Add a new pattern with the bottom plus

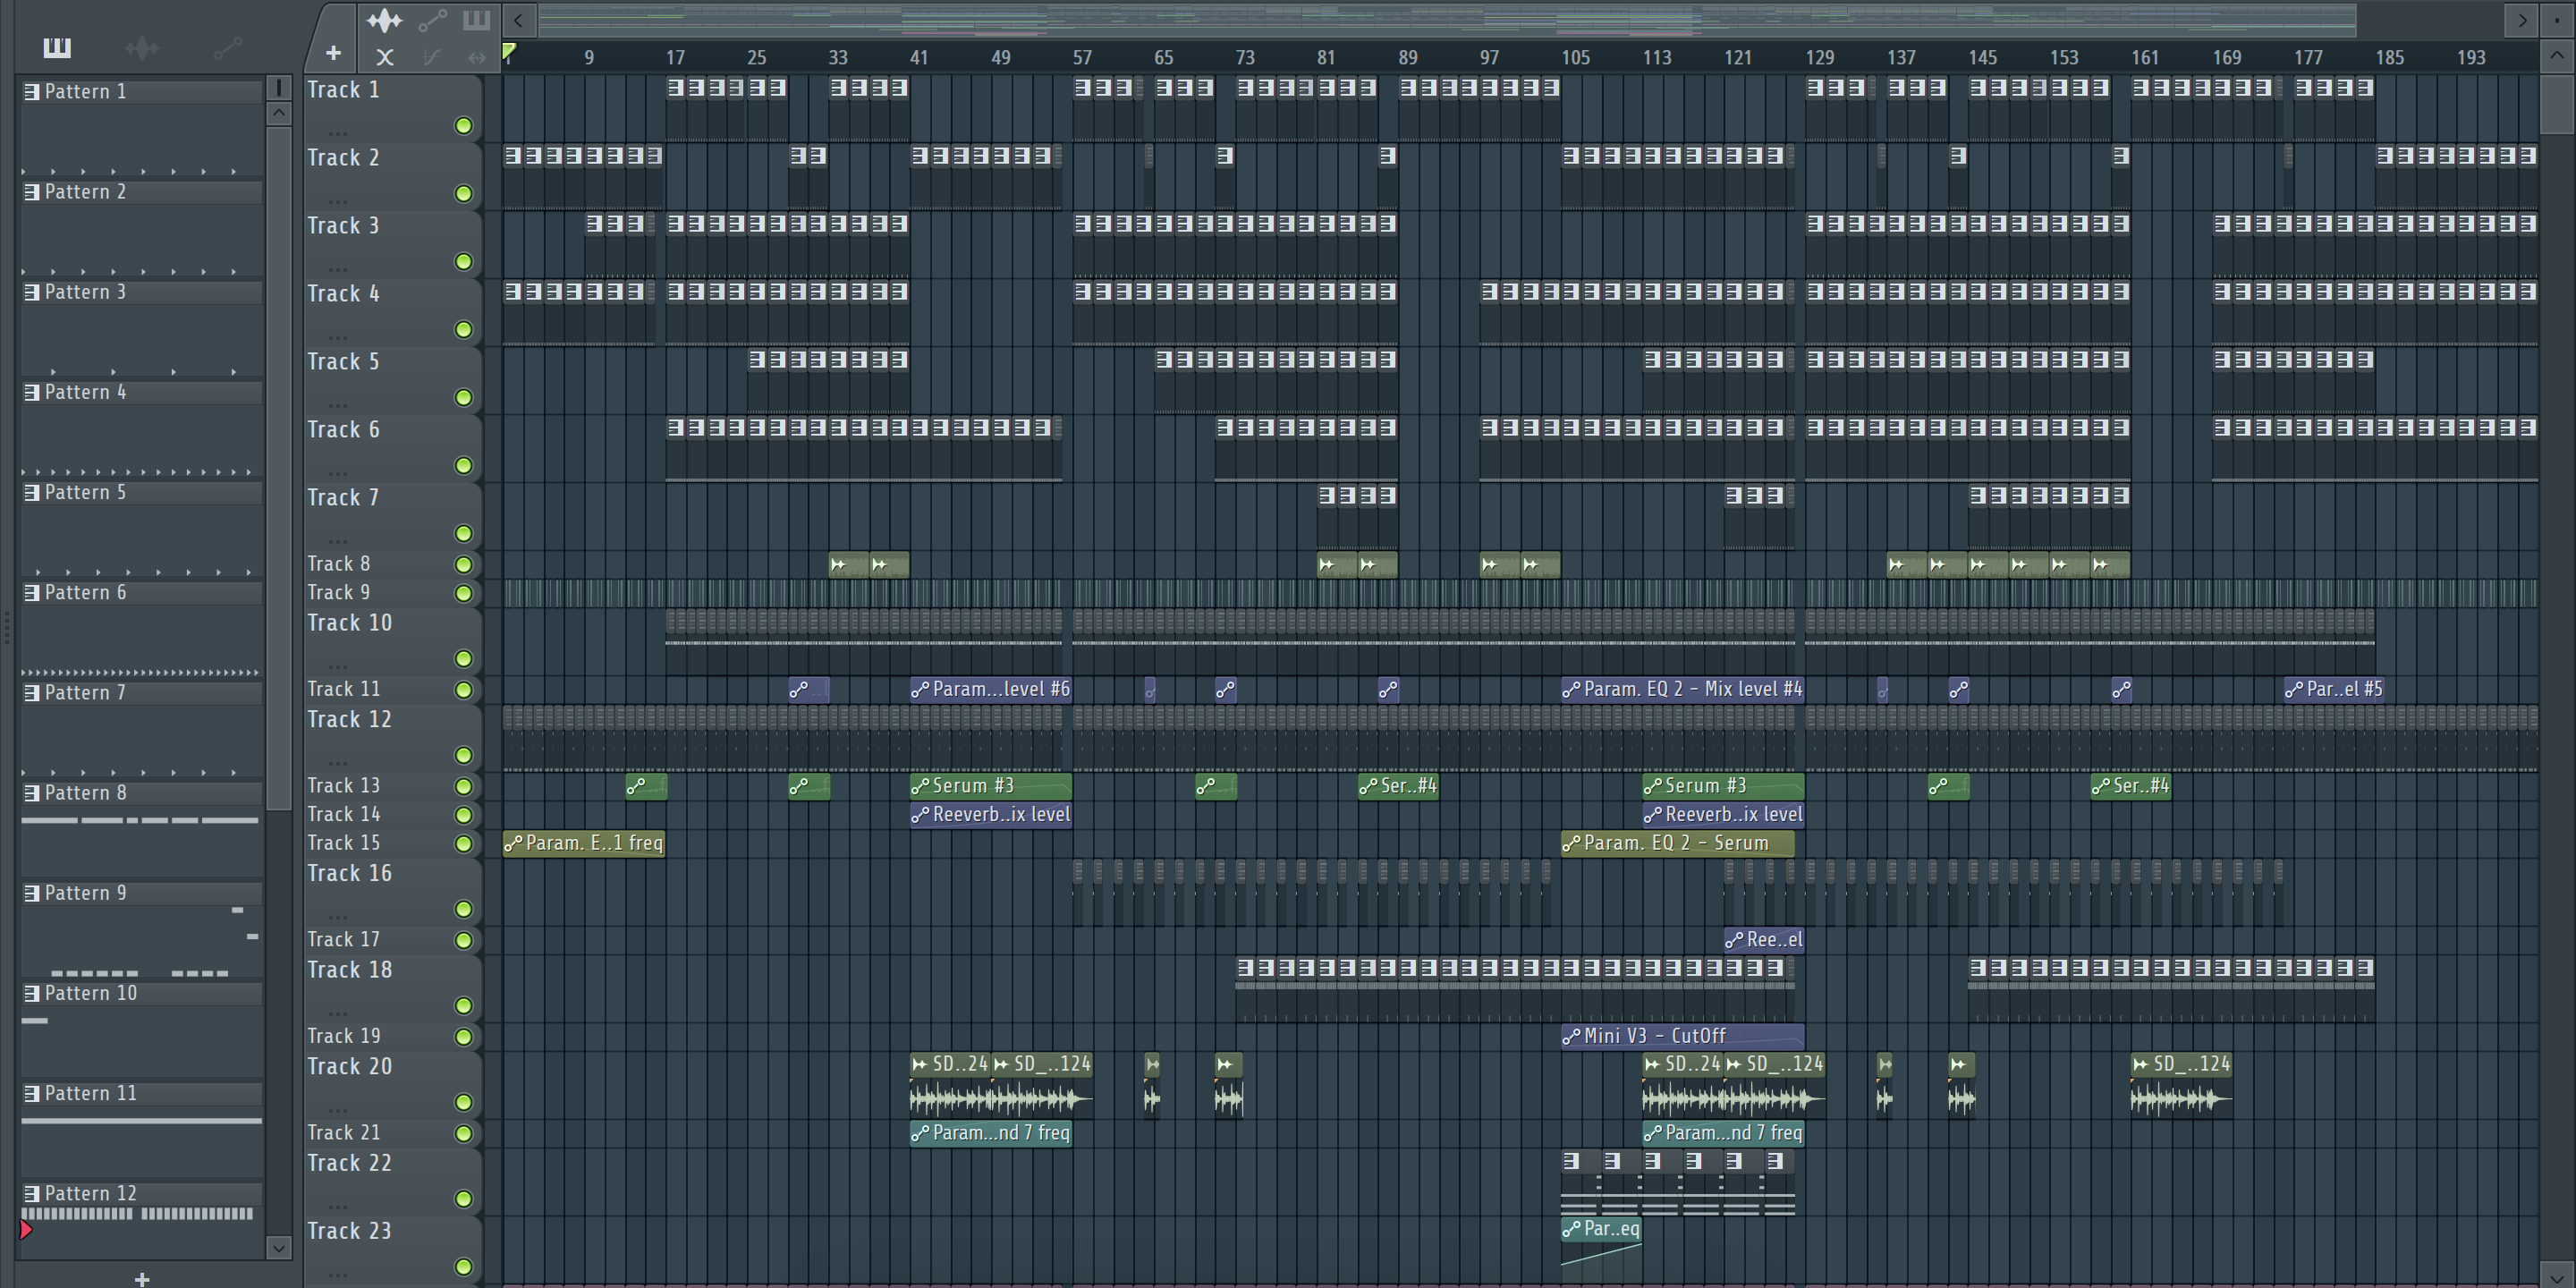(142, 1278)
